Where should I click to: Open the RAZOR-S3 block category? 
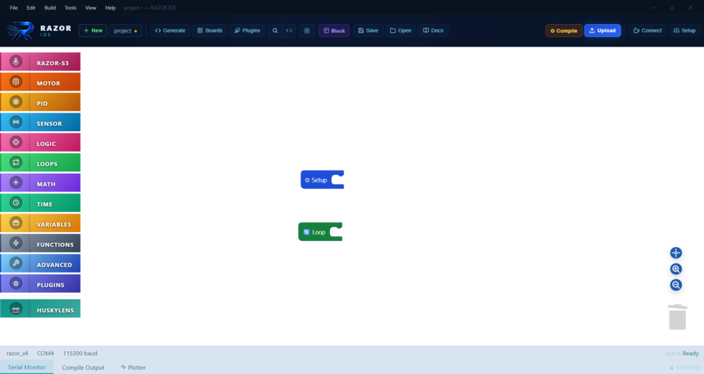click(x=41, y=62)
